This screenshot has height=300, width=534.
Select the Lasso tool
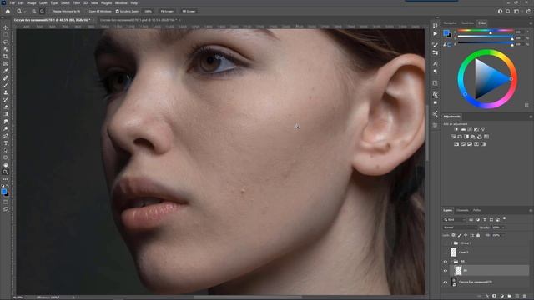(x=6, y=42)
